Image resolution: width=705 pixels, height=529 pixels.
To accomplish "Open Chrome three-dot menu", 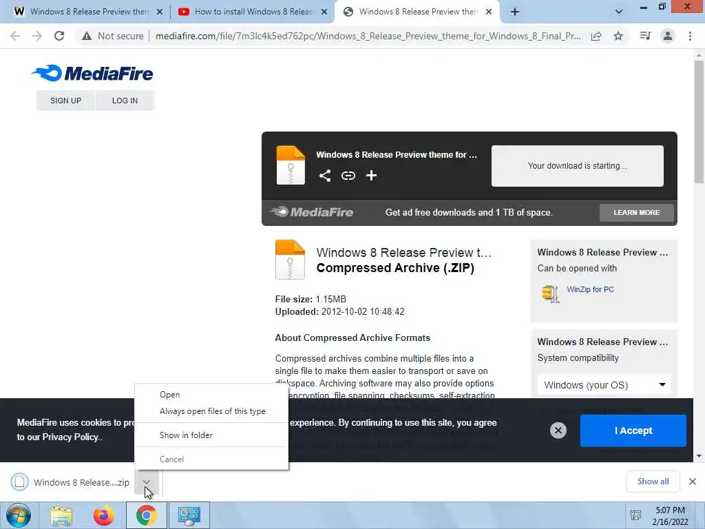I will (x=690, y=36).
